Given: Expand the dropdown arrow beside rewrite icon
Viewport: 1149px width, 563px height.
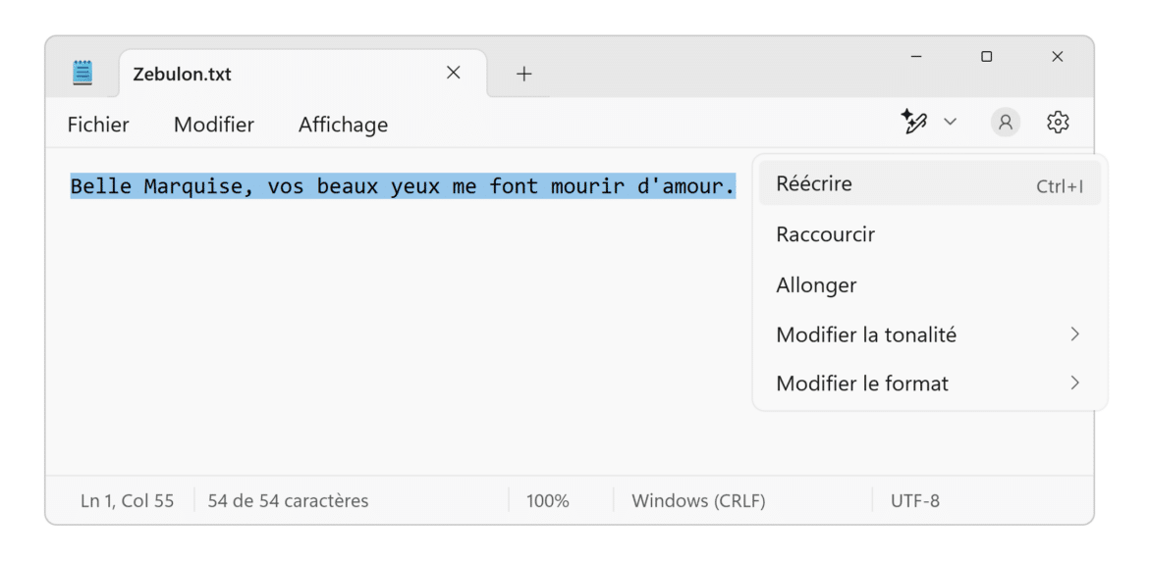Looking at the screenshot, I should tap(950, 123).
